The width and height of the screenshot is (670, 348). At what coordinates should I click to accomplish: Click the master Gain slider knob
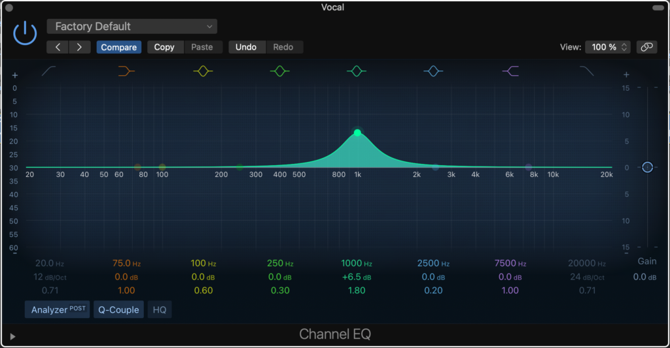click(x=647, y=167)
